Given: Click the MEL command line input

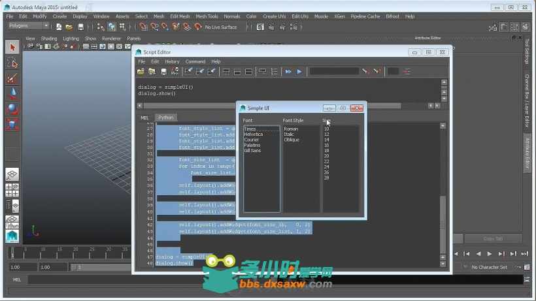Looking at the screenshot, I should tap(275, 280).
